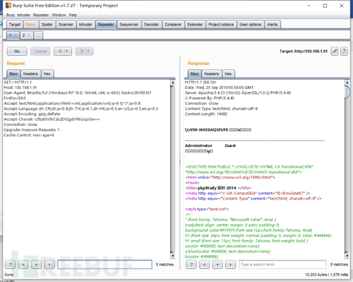The width and height of the screenshot is (353, 282).
Task: Click the response search previous-match button
Action: (205, 264)
